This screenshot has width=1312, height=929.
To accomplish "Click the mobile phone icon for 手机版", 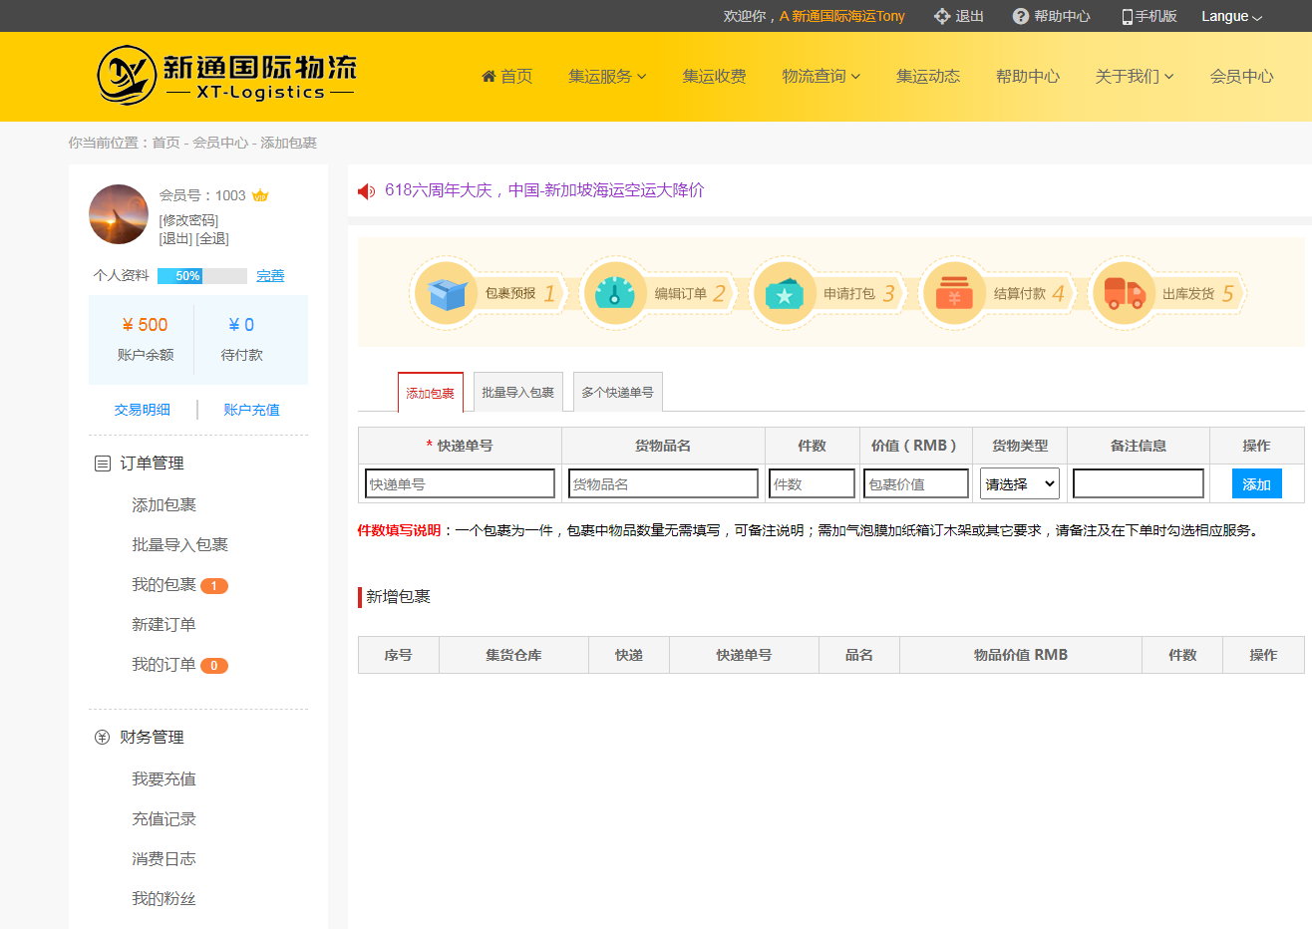I will [x=1128, y=17].
